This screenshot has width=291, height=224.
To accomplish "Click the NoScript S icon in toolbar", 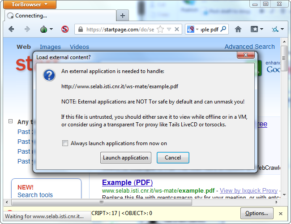I will pos(65,29).
